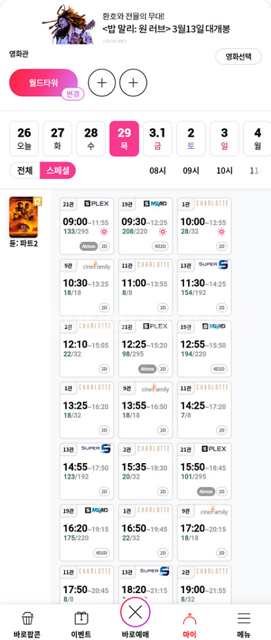Open the 밥 말리: 원 러브 banner
271x640 pixels.
(x=137, y=24)
